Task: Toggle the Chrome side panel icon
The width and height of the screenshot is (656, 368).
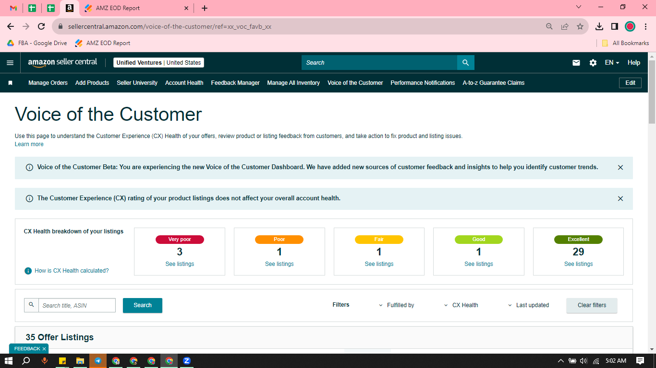Action: (x=615, y=26)
